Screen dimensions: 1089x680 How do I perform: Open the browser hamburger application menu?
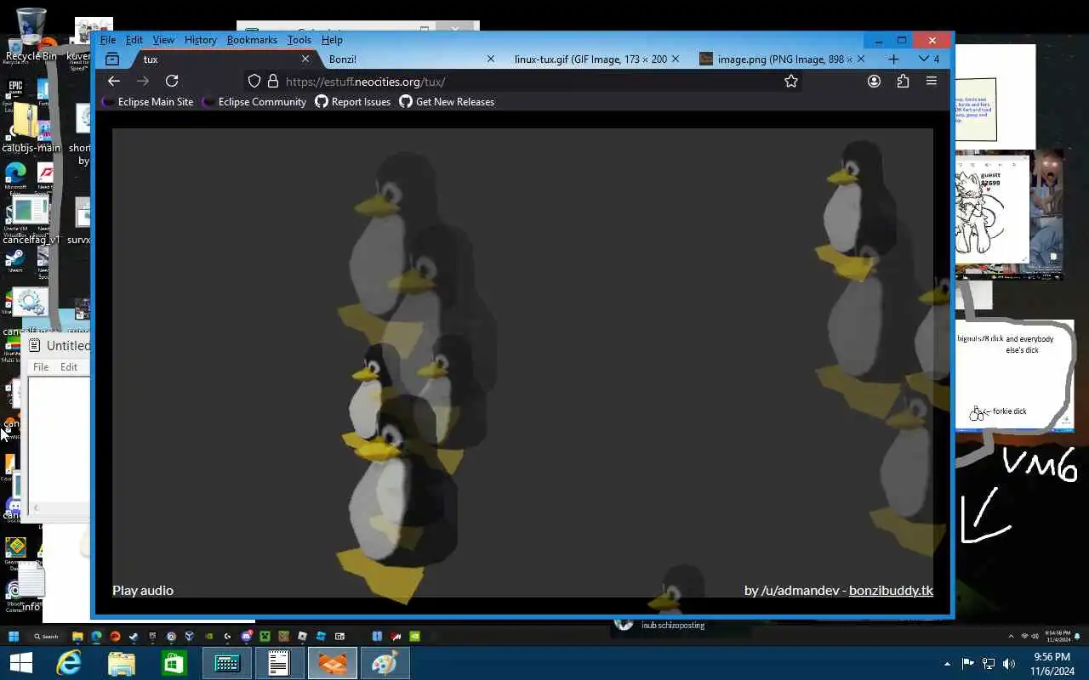pos(932,81)
